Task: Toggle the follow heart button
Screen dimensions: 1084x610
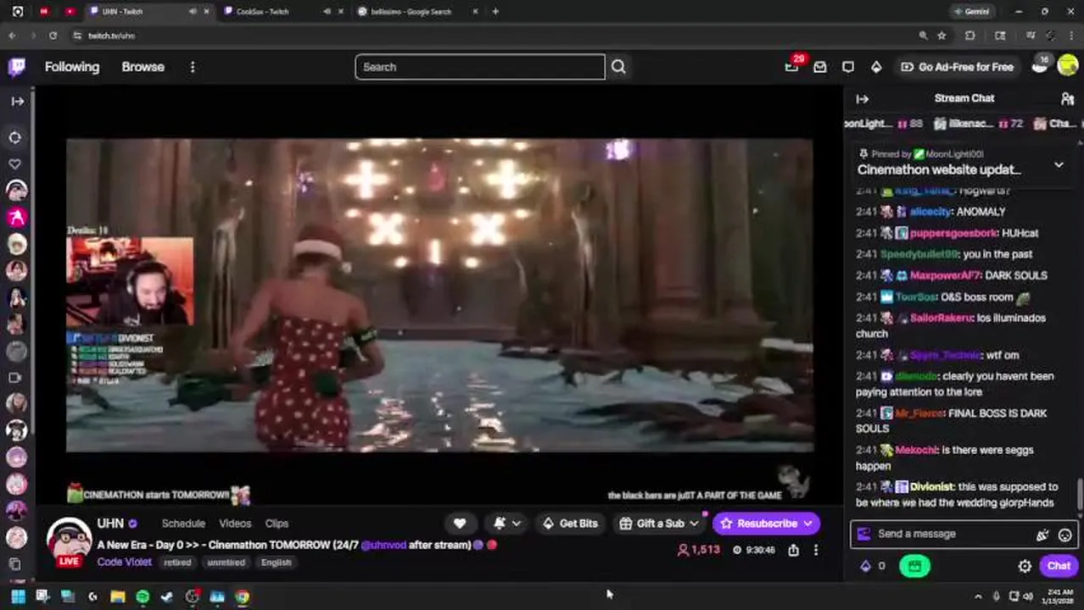Action: (x=459, y=524)
